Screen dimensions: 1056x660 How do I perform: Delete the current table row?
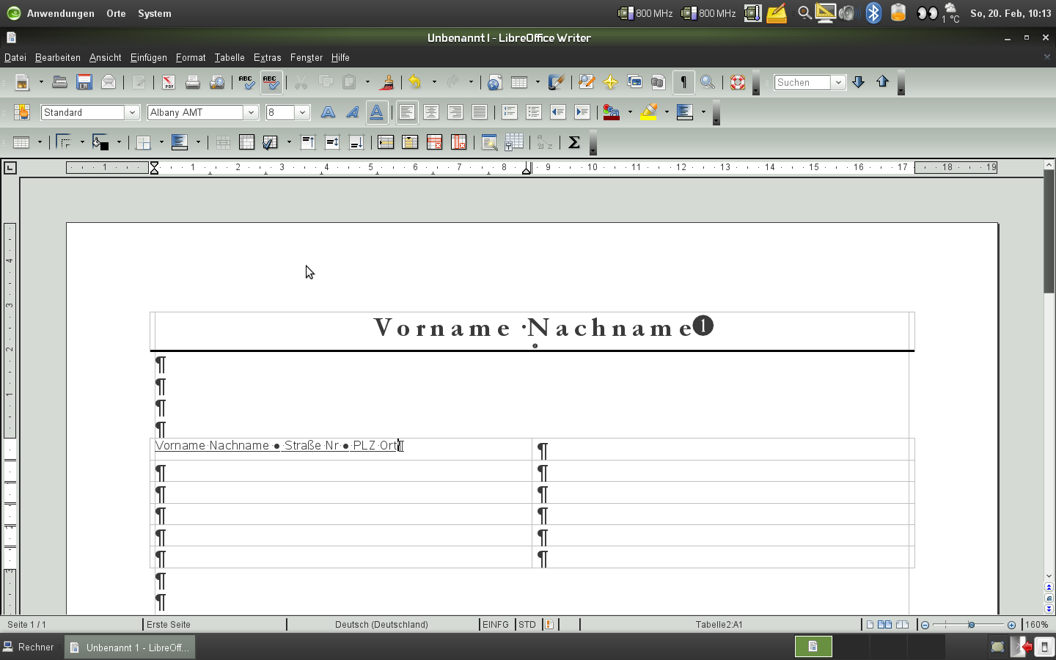pos(434,142)
